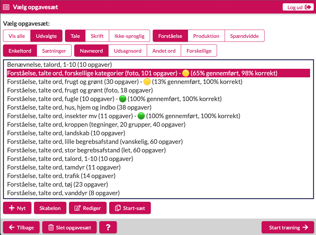Enable the Ikke-sproglig filter
The image size is (316, 235).
coord(129,36)
